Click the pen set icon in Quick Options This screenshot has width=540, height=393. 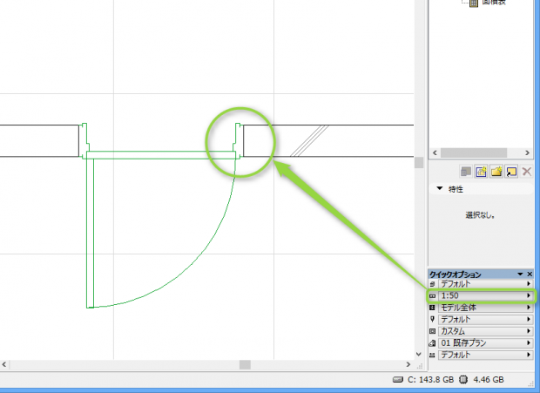tap(433, 319)
